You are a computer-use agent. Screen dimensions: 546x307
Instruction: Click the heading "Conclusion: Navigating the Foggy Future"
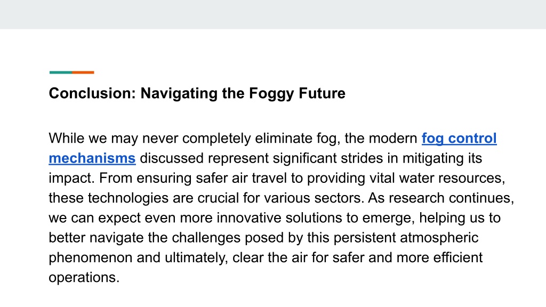197,94
